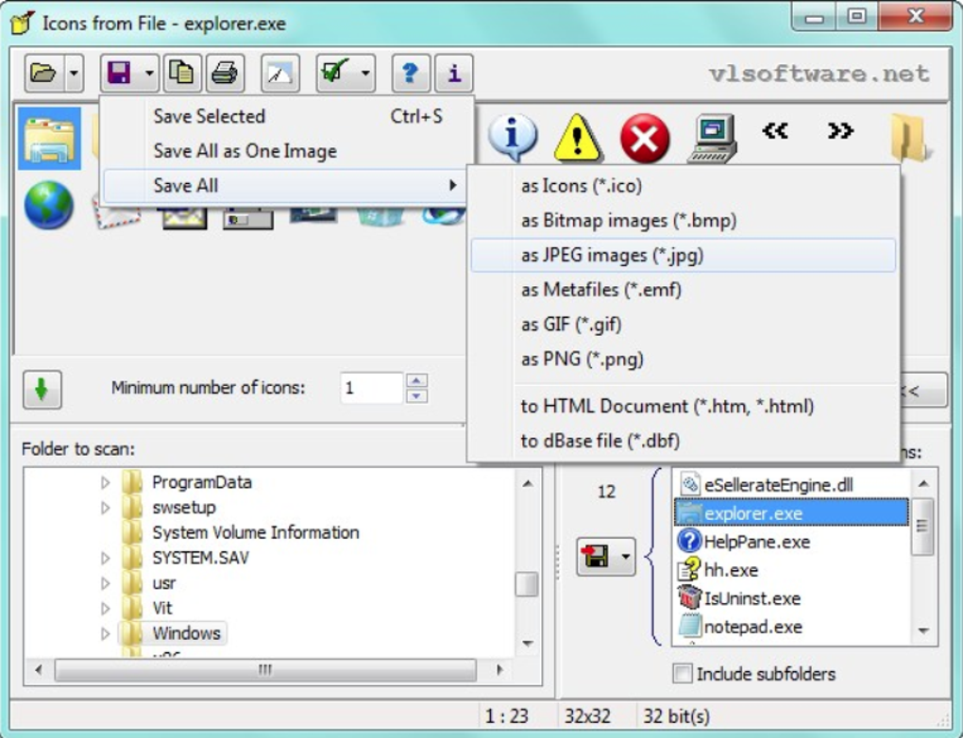
Task: Click the purple 'i' About icon
Action: pos(454,73)
